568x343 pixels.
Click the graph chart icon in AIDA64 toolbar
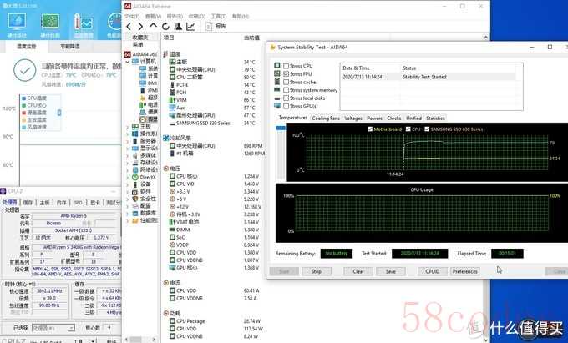[x=190, y=26]
